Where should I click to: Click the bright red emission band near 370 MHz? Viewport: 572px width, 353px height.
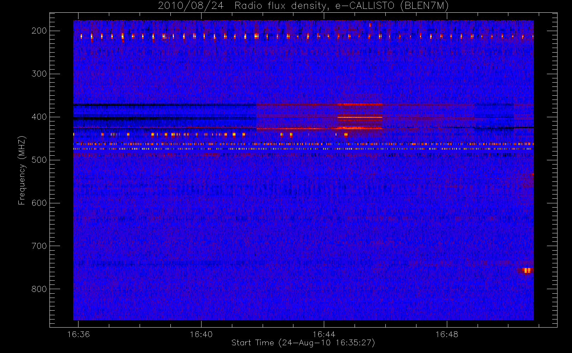tap(360, 104)
